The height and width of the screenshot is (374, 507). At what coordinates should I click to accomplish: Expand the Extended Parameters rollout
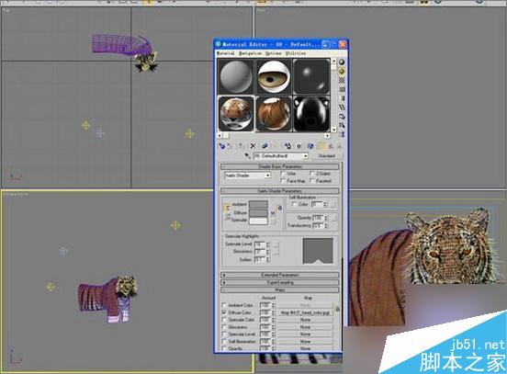[280, 276]
